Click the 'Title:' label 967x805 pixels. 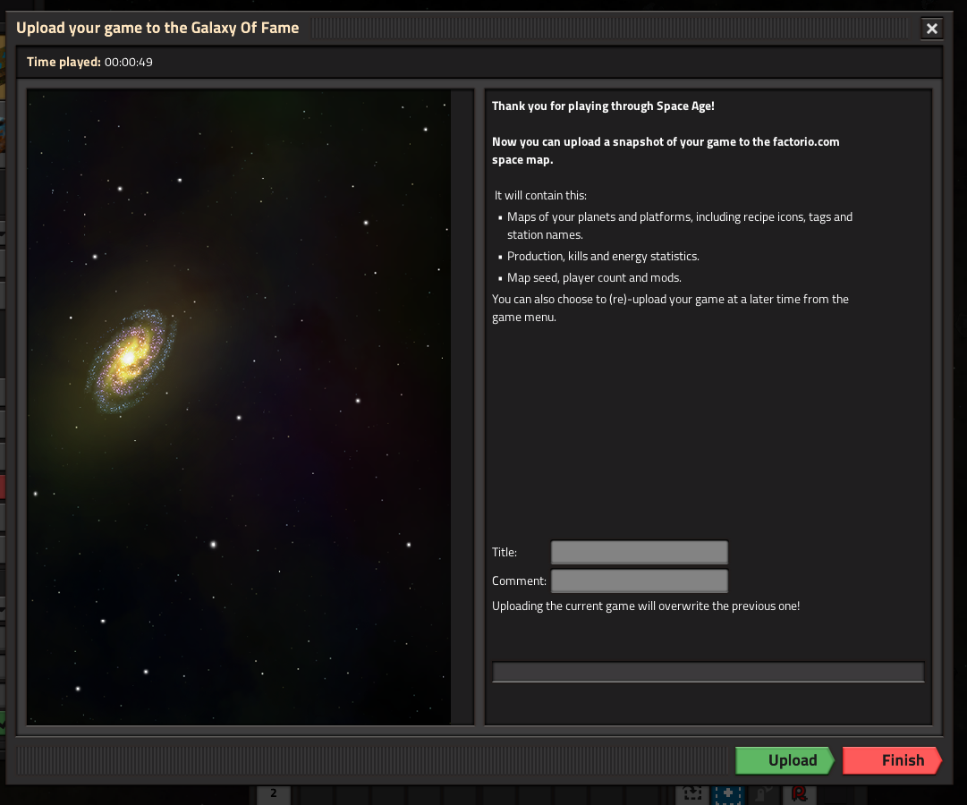(x=505, y=552)
